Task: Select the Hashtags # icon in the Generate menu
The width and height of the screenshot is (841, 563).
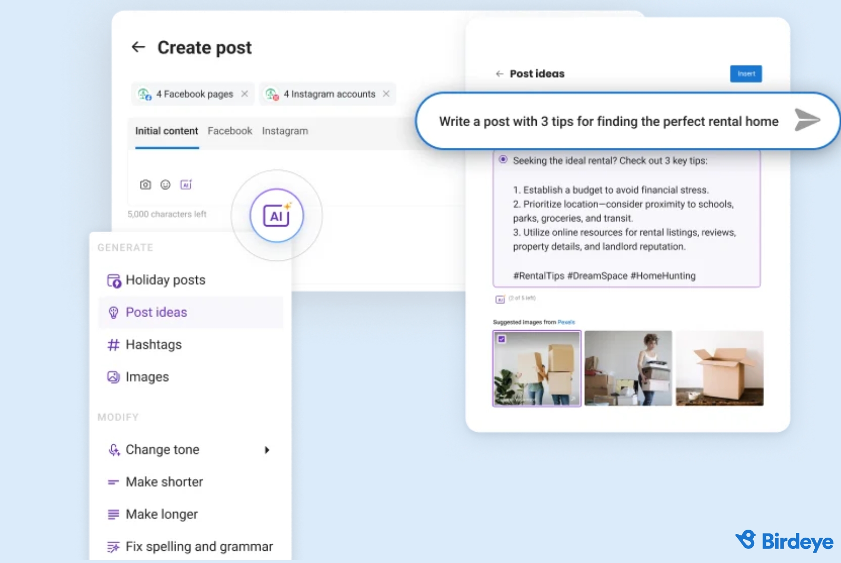Action: (x=113, y=344)
